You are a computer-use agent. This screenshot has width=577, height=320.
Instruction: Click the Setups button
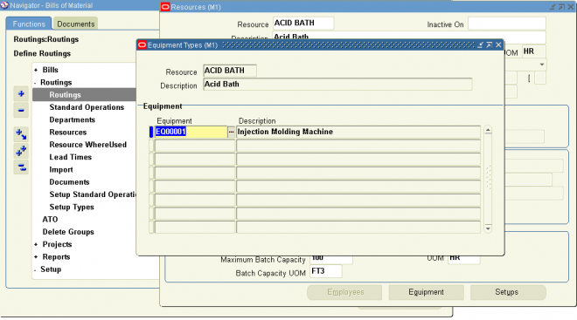point(507,292)
